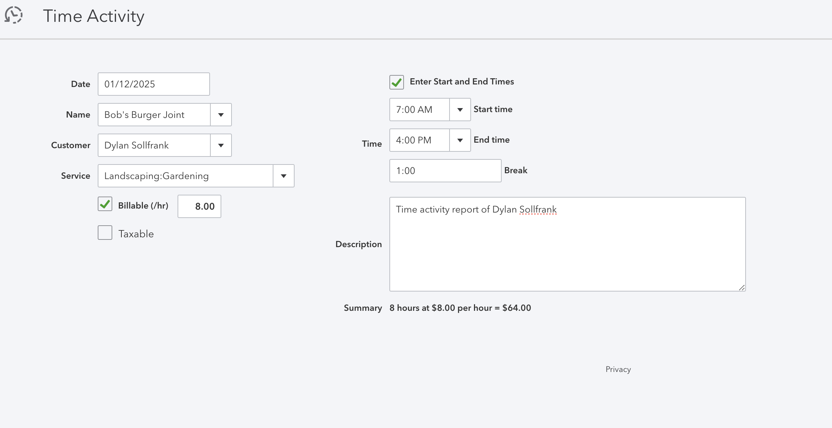
Task: Click the billable rate 8.00 field
Action: pyautogui.click(x=199, y=207)
